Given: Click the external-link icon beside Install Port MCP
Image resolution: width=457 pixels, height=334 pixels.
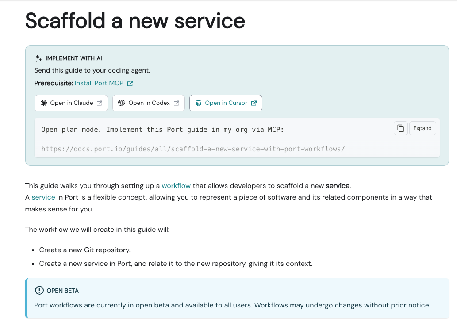Looking at the screenshot, I should point(130,83).
